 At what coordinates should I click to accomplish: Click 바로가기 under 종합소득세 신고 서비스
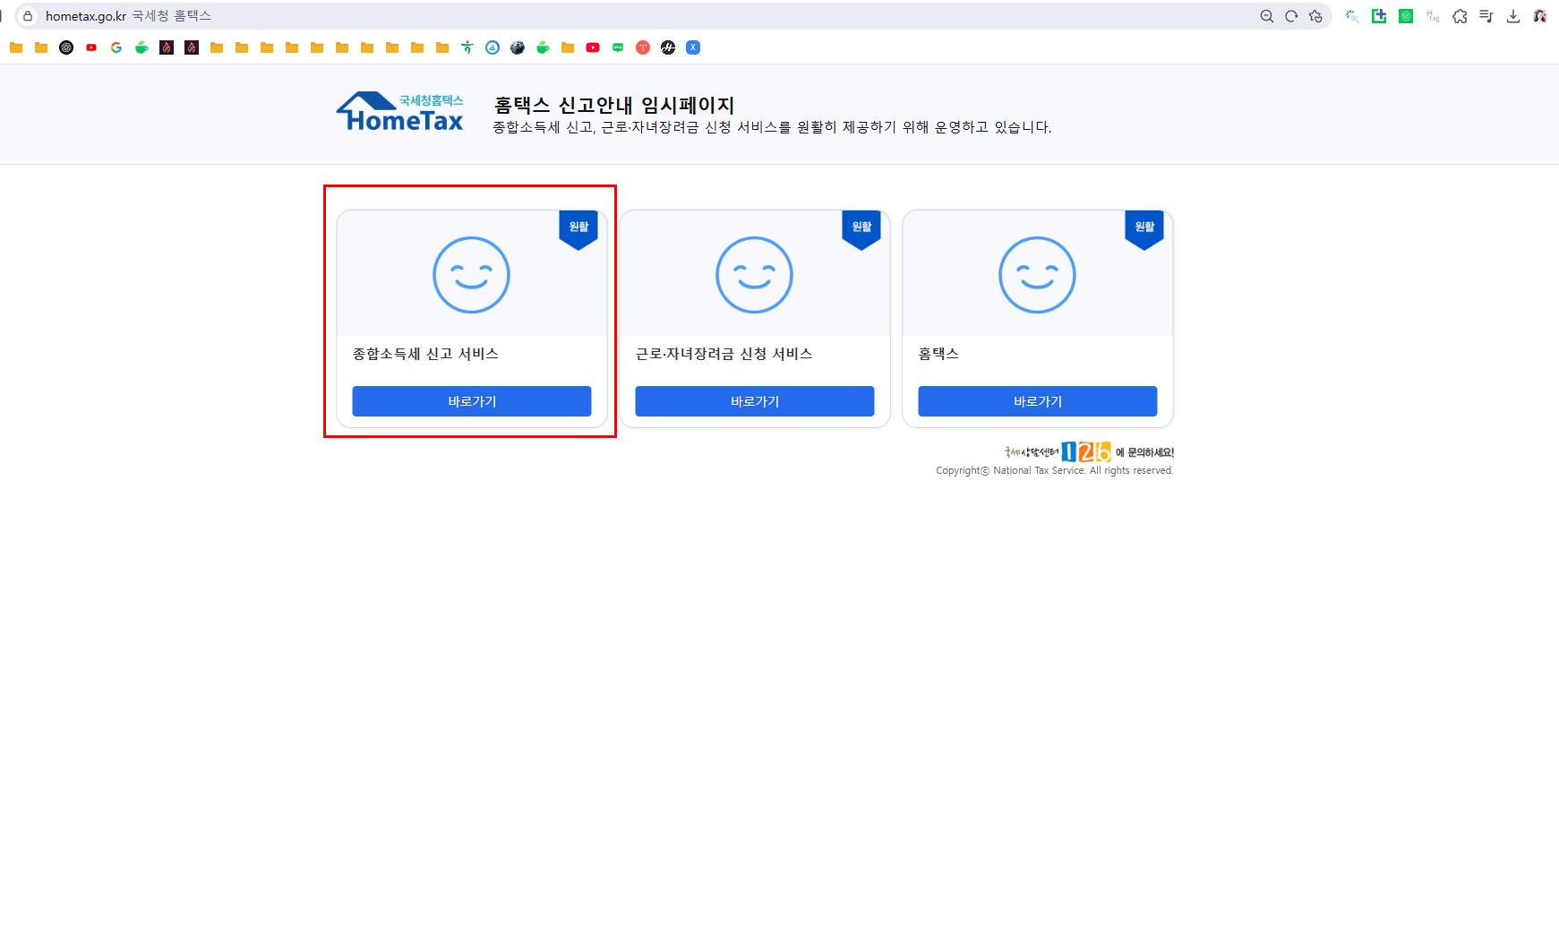472,401
